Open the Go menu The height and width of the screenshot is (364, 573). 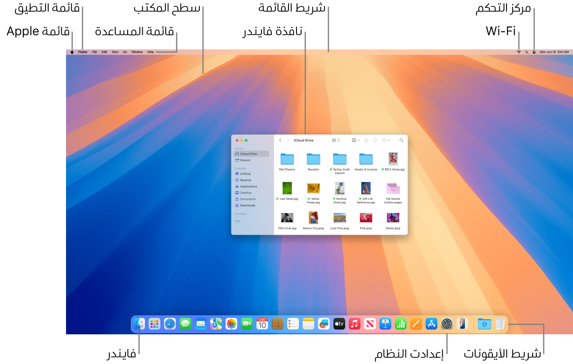pyautogui.click(x=125, y=51)
